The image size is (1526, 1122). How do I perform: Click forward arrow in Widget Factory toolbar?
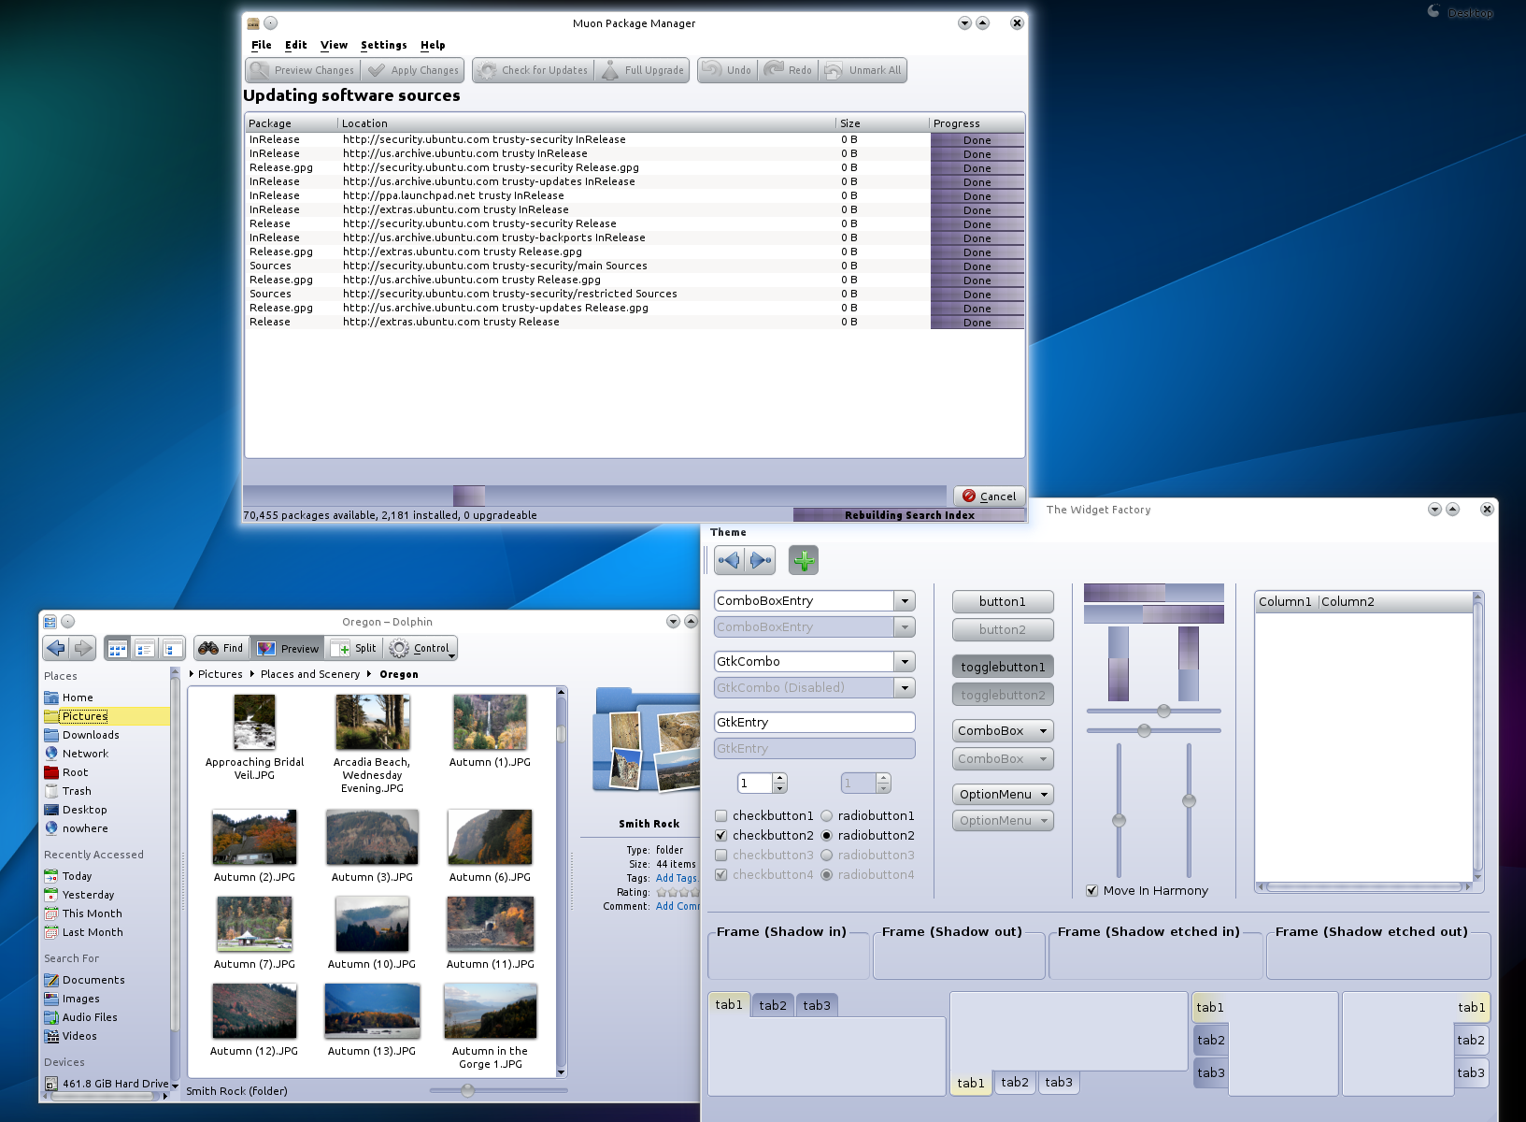click(761, 560)
